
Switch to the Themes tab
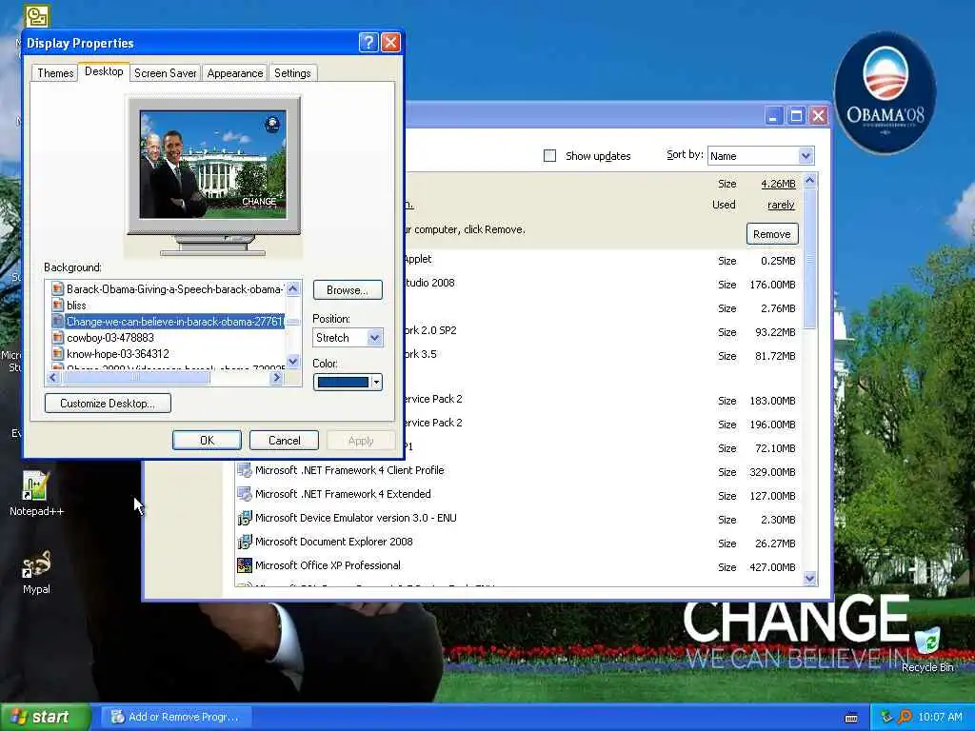pos(54,72)
